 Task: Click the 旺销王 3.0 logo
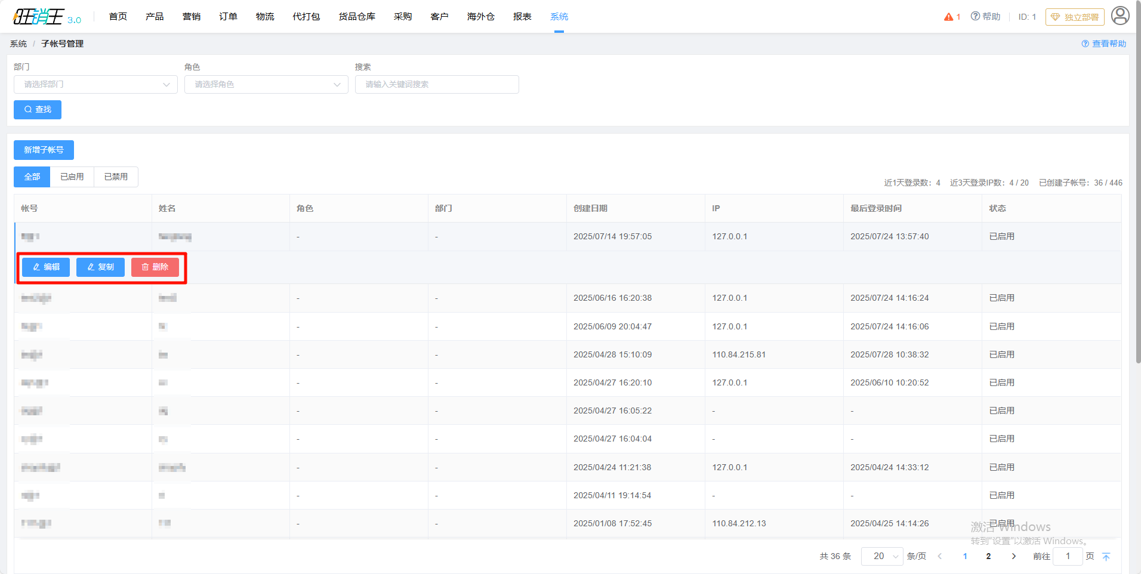47,17
